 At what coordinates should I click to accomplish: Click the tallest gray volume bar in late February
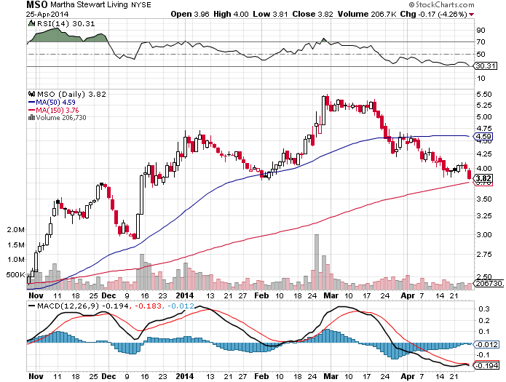click(317, 262)
